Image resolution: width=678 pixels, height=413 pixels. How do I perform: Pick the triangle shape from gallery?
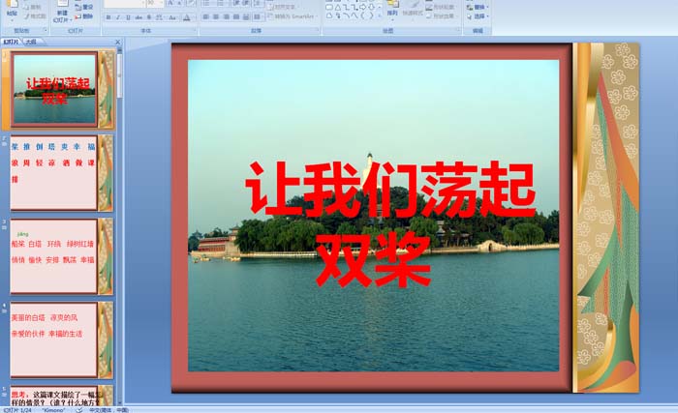click(338, 8)
